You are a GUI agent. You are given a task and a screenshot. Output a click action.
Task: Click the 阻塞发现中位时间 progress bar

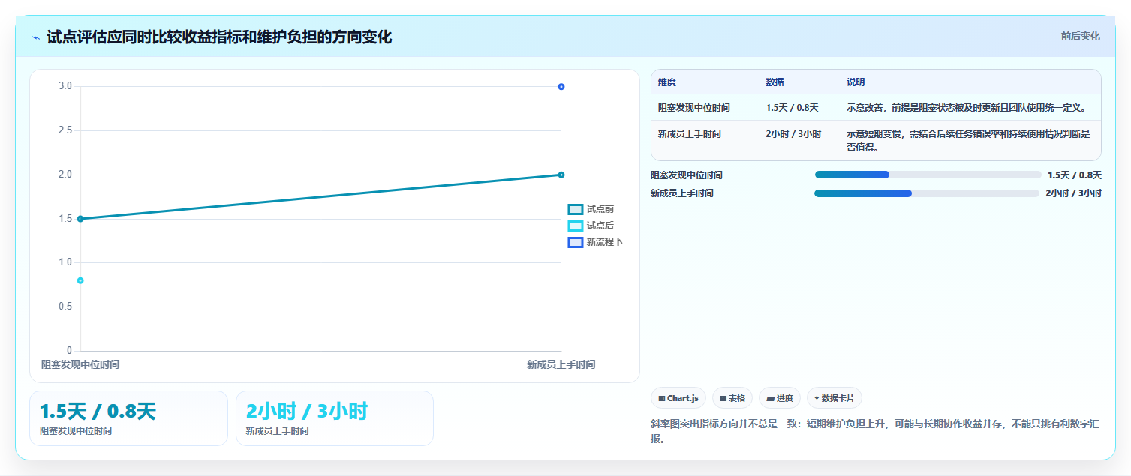click(x=928, y=175)
